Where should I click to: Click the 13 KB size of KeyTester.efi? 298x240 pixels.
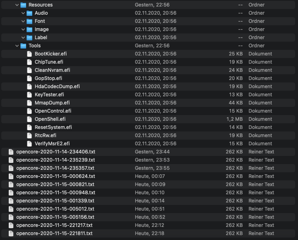236,95
